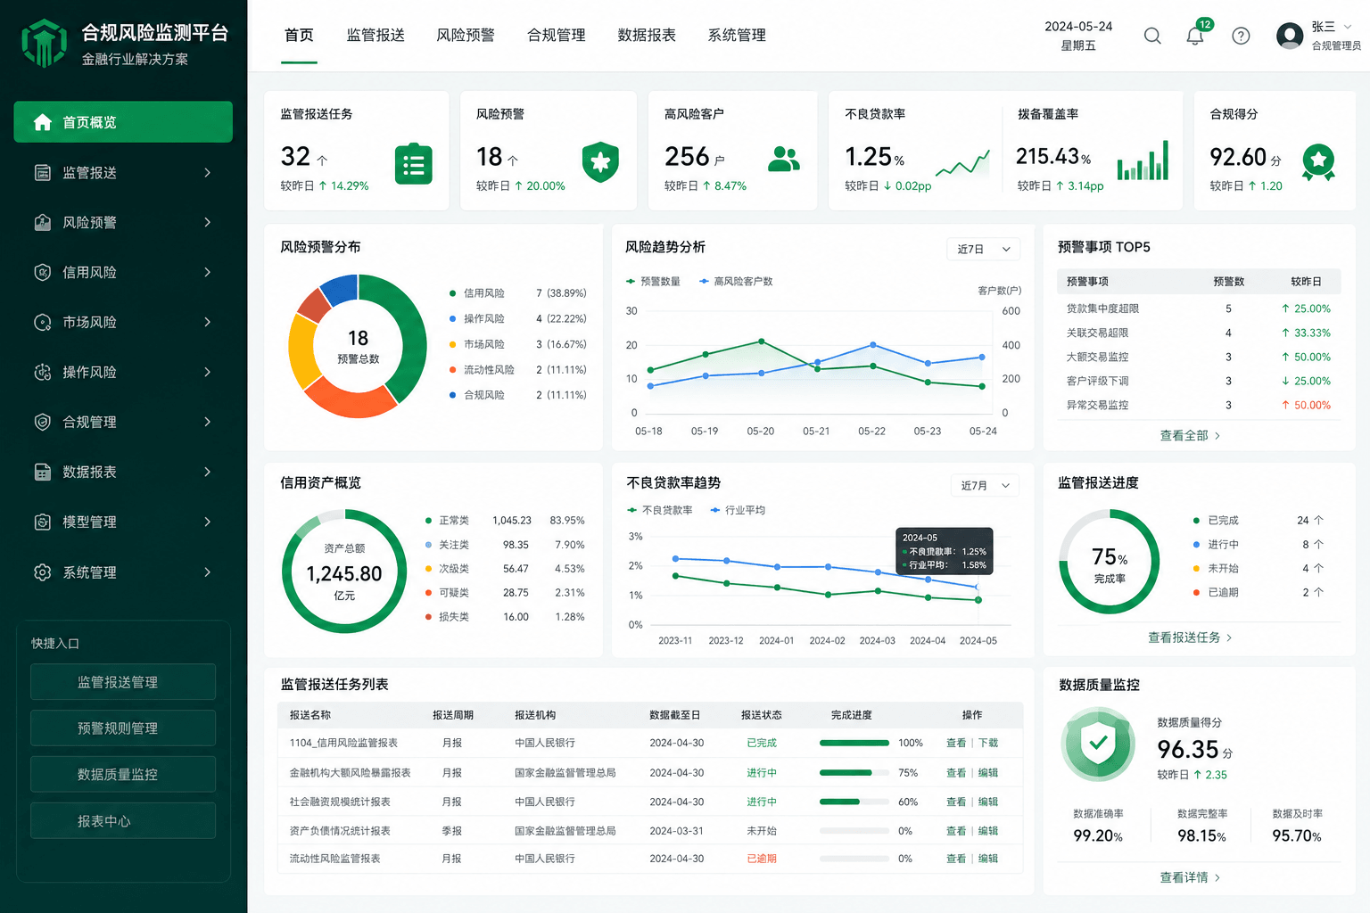The height and width of the screenshot is (913, 1370).
Task: Switch to 监管报送 top tab
Action: 376,35
